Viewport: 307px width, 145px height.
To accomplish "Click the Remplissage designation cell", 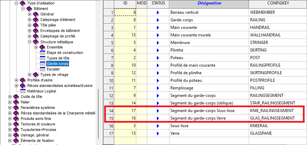I will point(209,88).
